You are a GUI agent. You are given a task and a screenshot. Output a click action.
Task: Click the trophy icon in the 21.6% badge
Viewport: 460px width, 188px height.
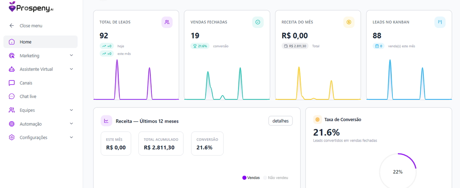(195, 46)
